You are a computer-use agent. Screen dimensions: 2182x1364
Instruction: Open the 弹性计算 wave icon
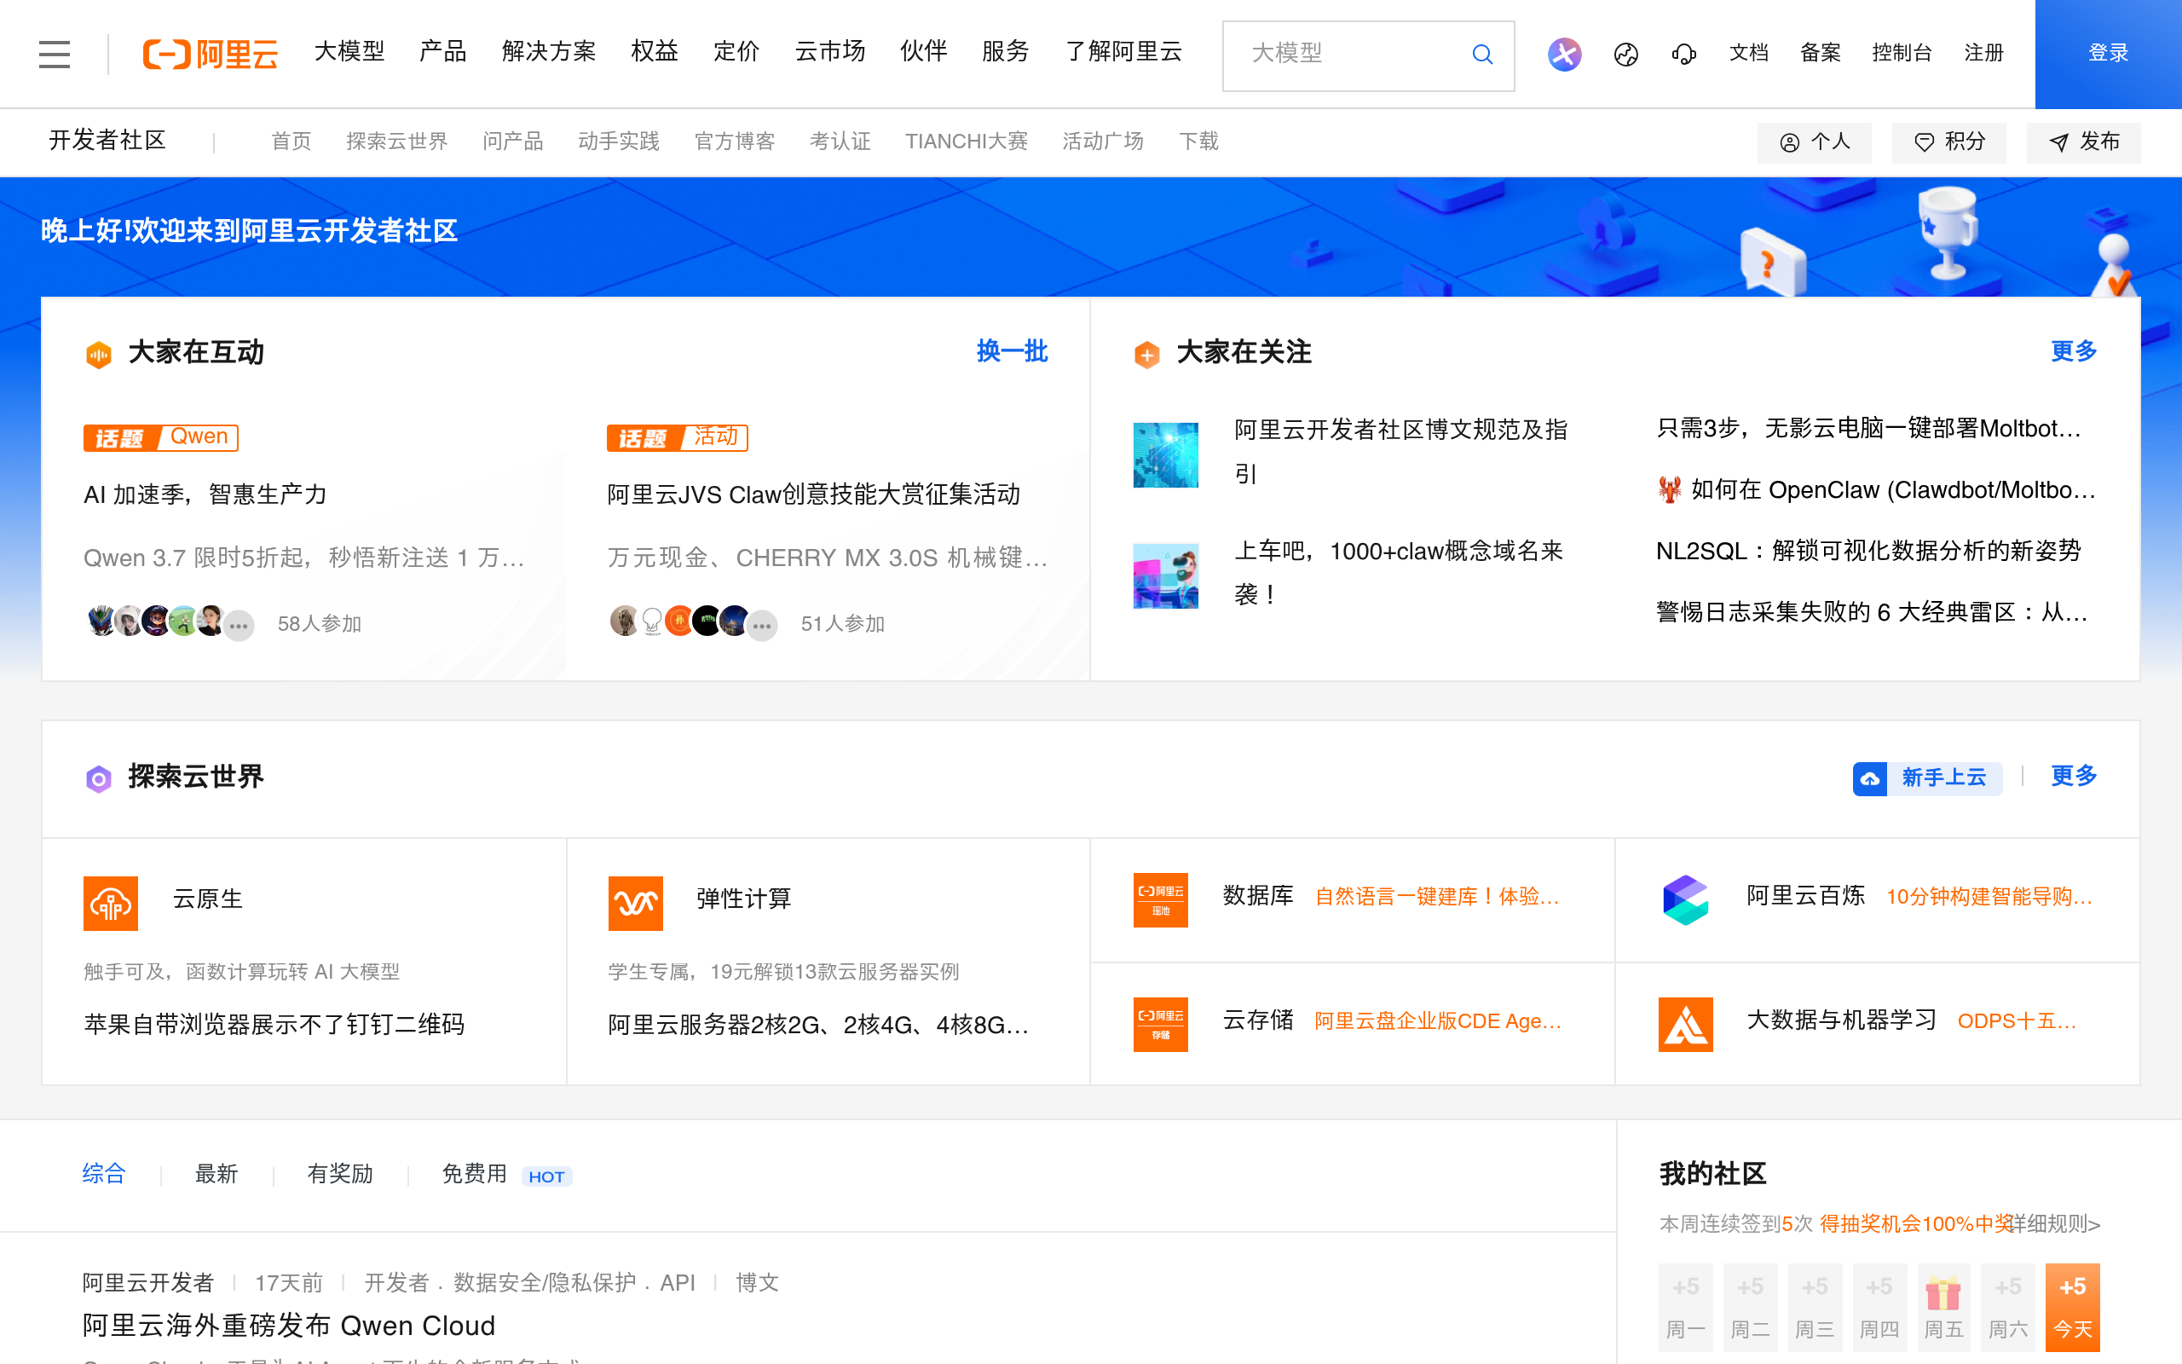(x=636, y=903)
